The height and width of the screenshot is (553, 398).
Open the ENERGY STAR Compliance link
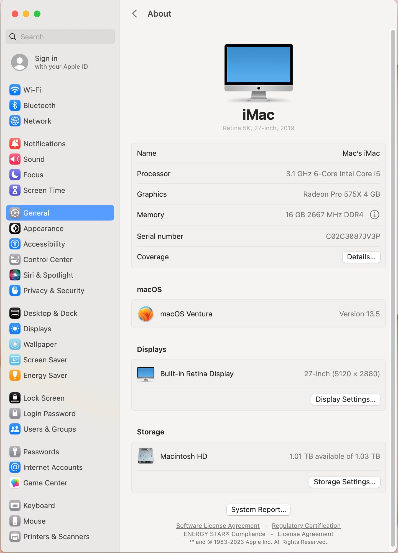[x=224, y=534]
